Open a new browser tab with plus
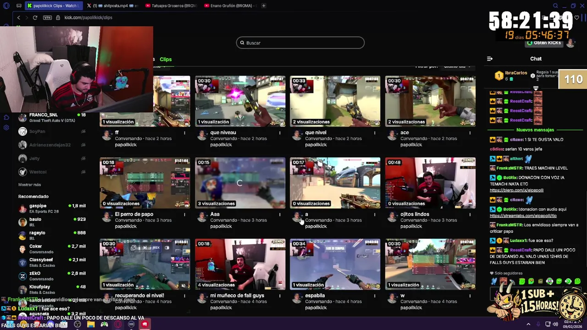Screen dimensions: 587x330 pos(264,5)
